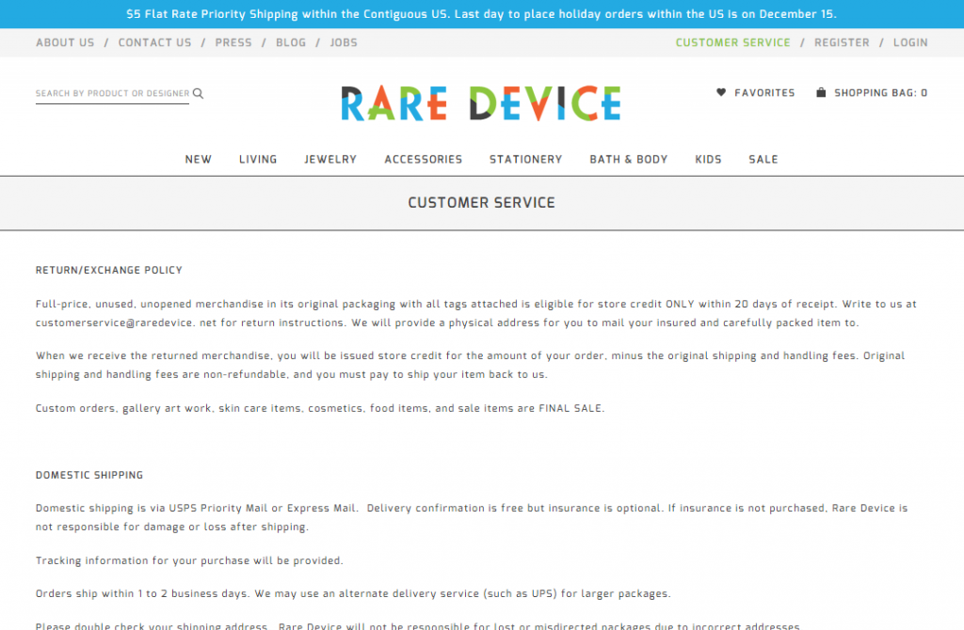Image resolution: width=964 pixels, height=630 pixels.
Task: Click the search magnifier icon
Action: click(198, 93)
